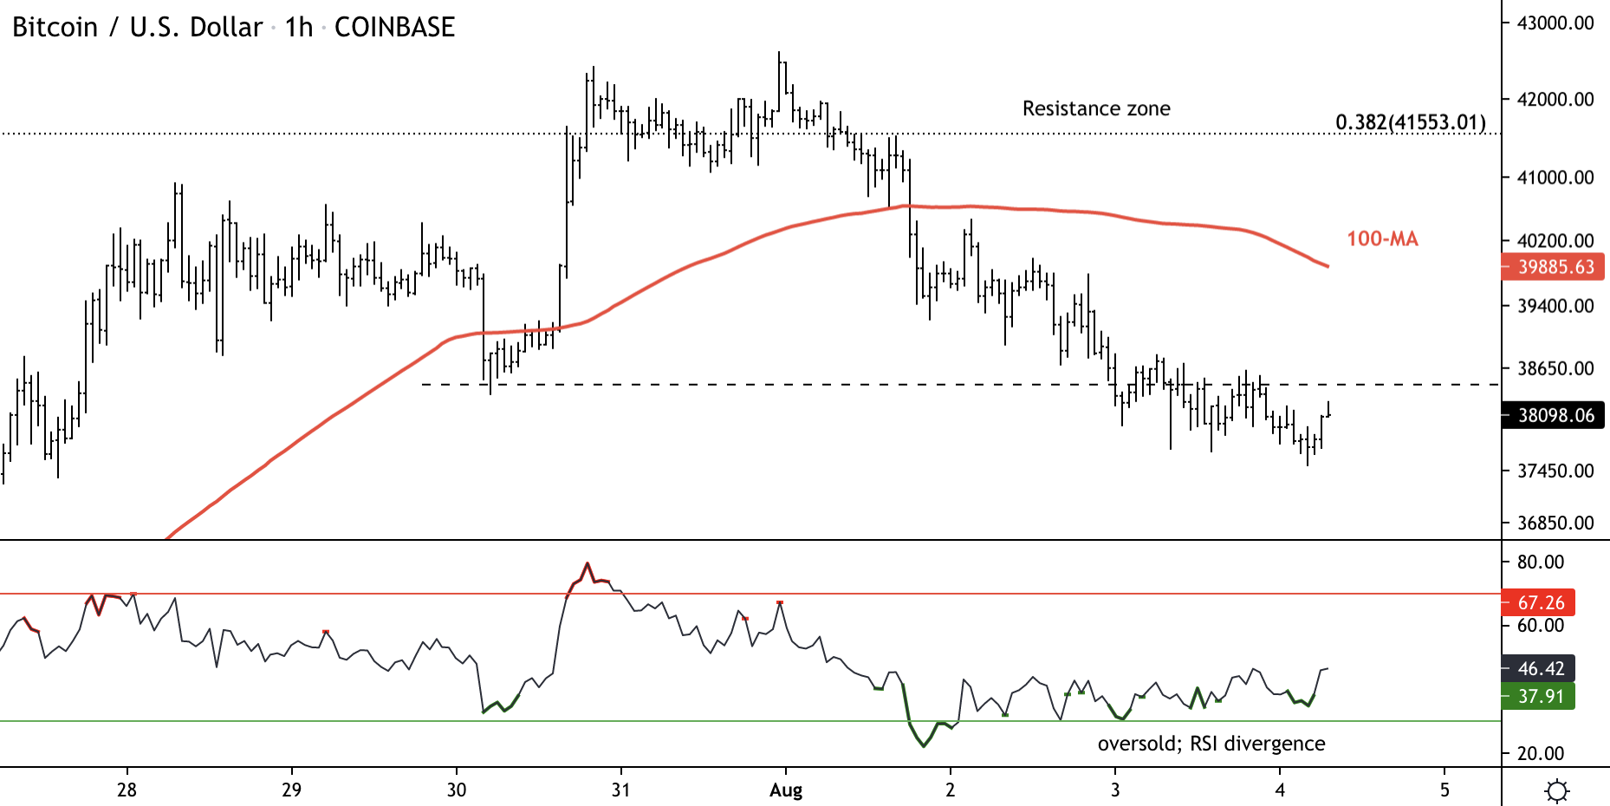Image resolution: width=1610 pixels, height=806 pixels.
Task: Click the 36850.00 price axis label
Action: click(x=1555, y=523)
